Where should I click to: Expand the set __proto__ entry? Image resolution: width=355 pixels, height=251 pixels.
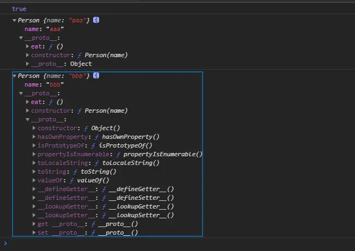tap(34, 232)
